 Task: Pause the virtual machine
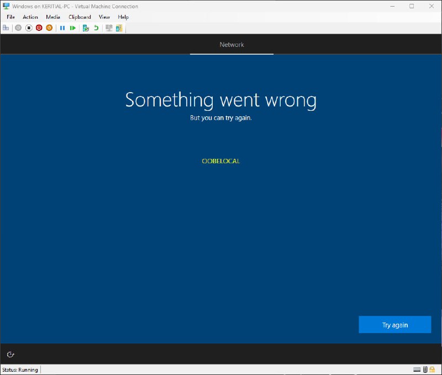tap(62, 28)
